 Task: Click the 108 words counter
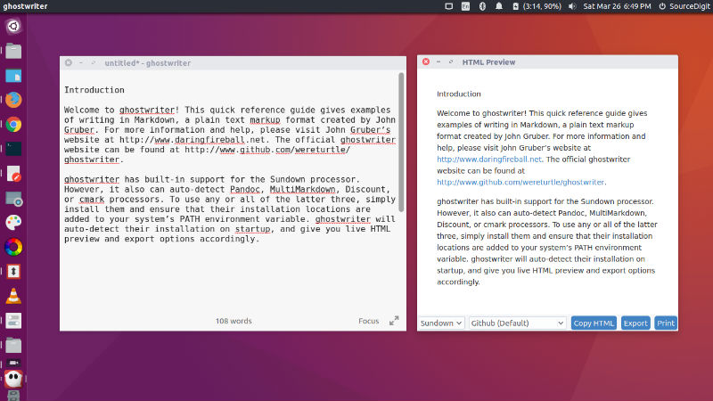[x=234, y=321]
